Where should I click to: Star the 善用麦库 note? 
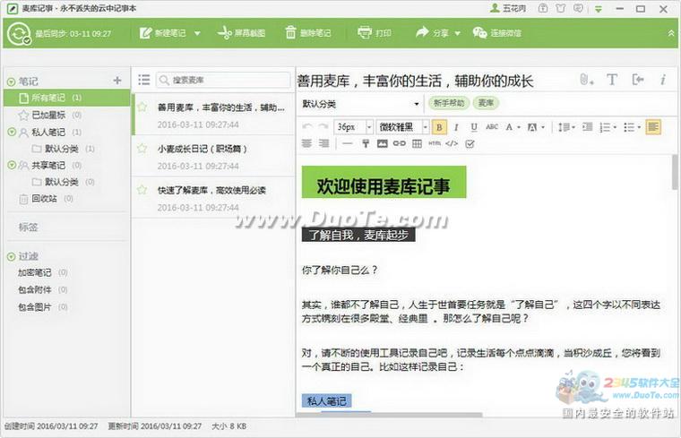click(142, 107)
